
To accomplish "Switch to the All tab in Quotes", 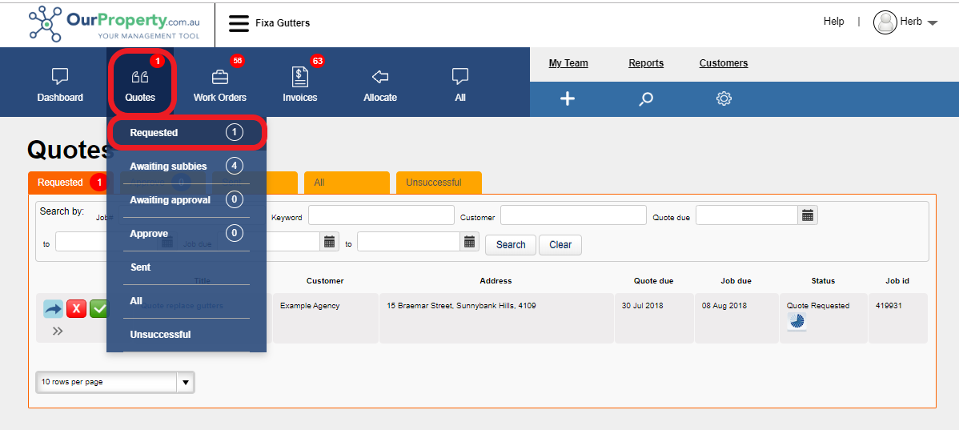I will click(x=347, y=183).
